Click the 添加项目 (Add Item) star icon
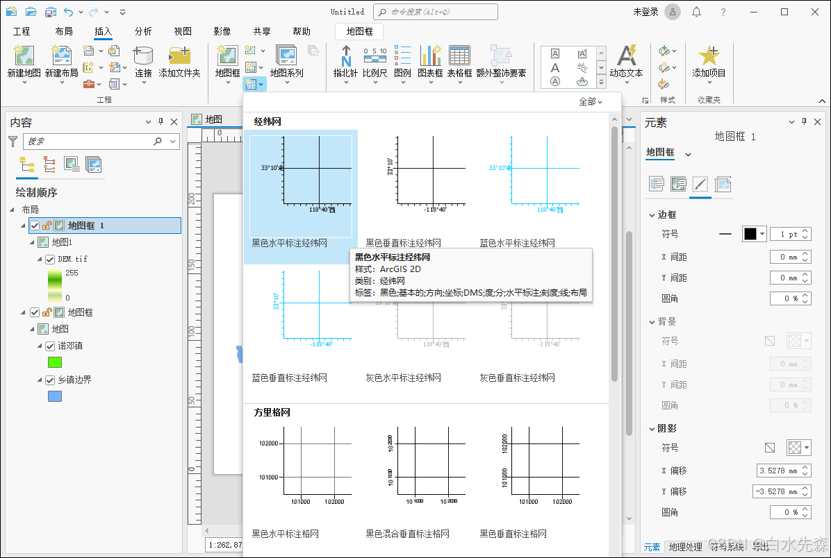 709,56
